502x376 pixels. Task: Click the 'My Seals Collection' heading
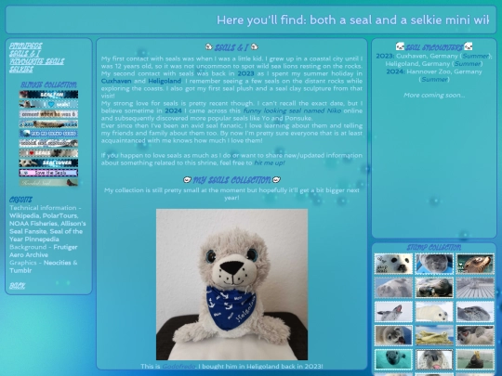click(x=231, y=180)
